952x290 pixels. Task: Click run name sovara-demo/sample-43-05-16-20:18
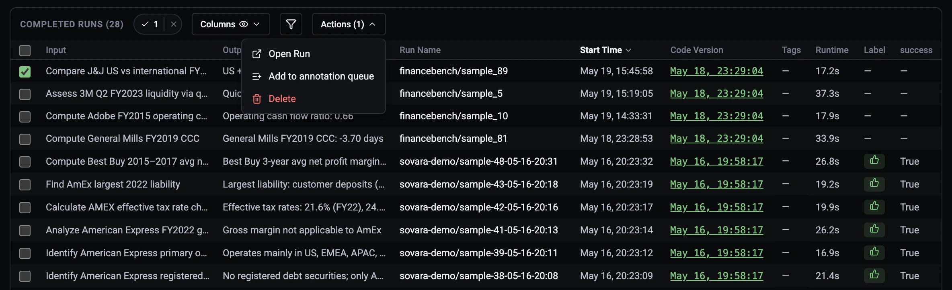[478, 184]
